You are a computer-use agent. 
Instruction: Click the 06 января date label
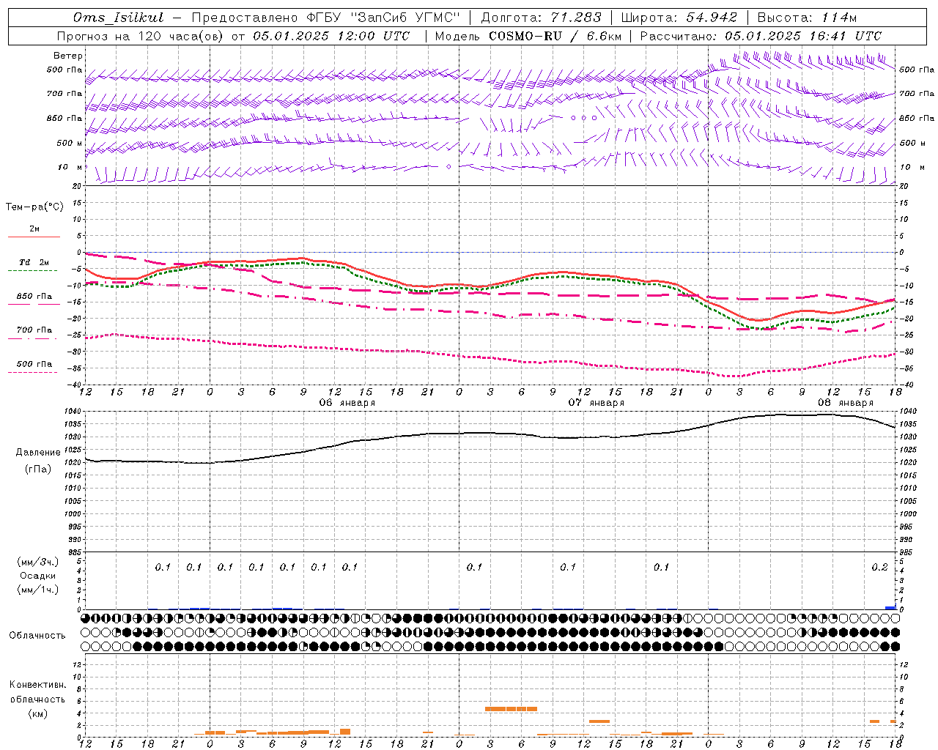[x=347, y=403]
